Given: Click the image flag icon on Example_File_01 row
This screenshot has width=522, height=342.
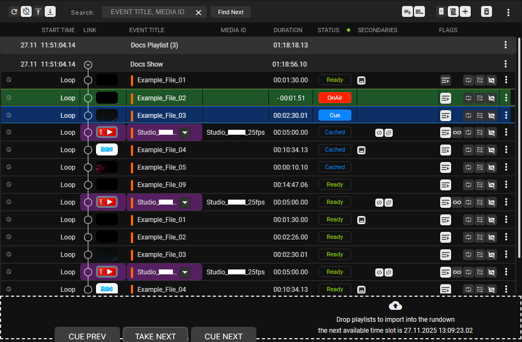Looking at the screenshot, I should pyautogui.click(x=361, y=80).
